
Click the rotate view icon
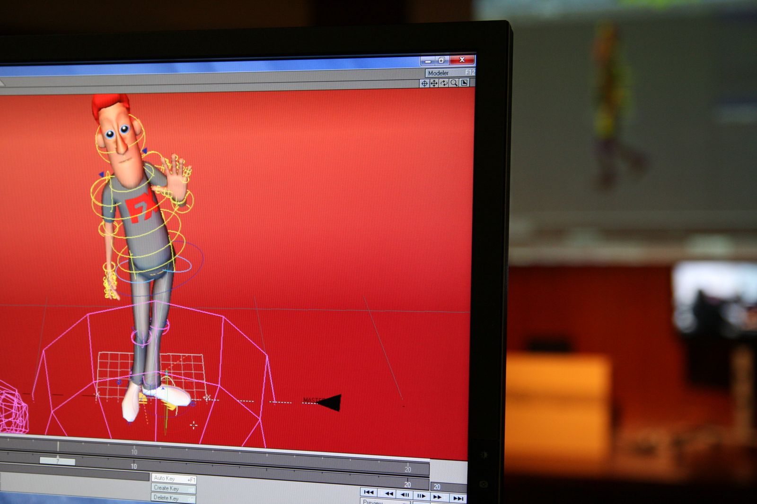click(444, 83)
